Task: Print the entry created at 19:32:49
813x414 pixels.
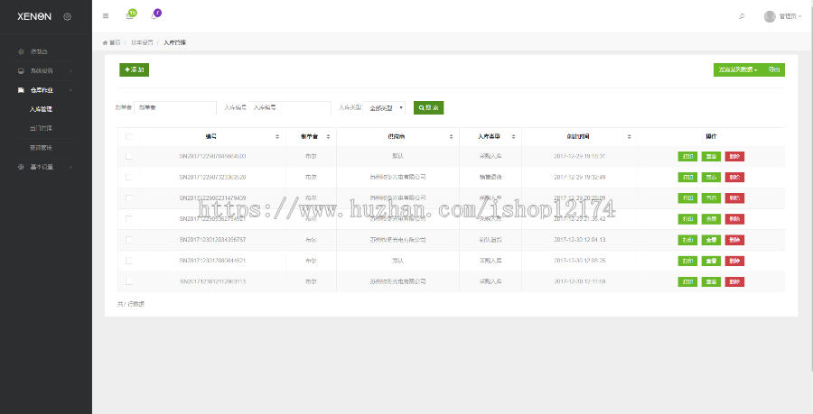Action: click(687, 177)
